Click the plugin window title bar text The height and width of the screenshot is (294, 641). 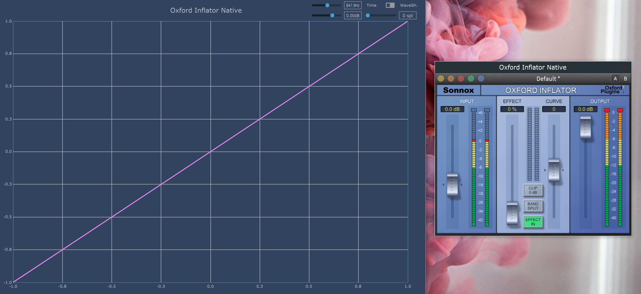pos(533,67)
